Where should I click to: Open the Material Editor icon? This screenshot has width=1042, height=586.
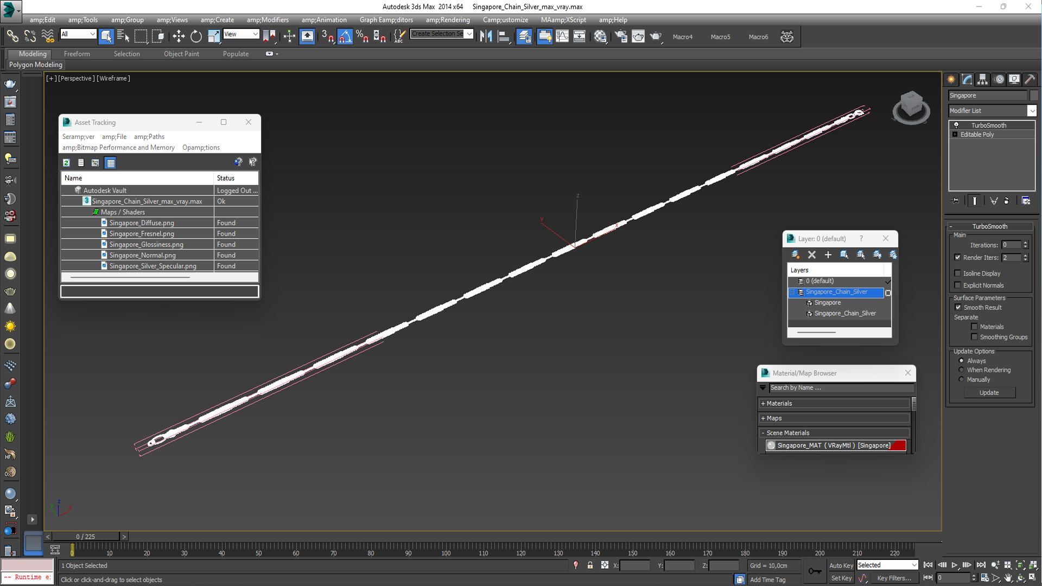pos(600,36)
